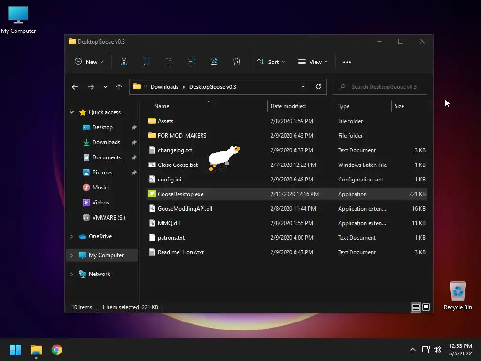Show hidden tray icons chevron
The height and width of the screenshot is (361, 481).
point(413,350)
